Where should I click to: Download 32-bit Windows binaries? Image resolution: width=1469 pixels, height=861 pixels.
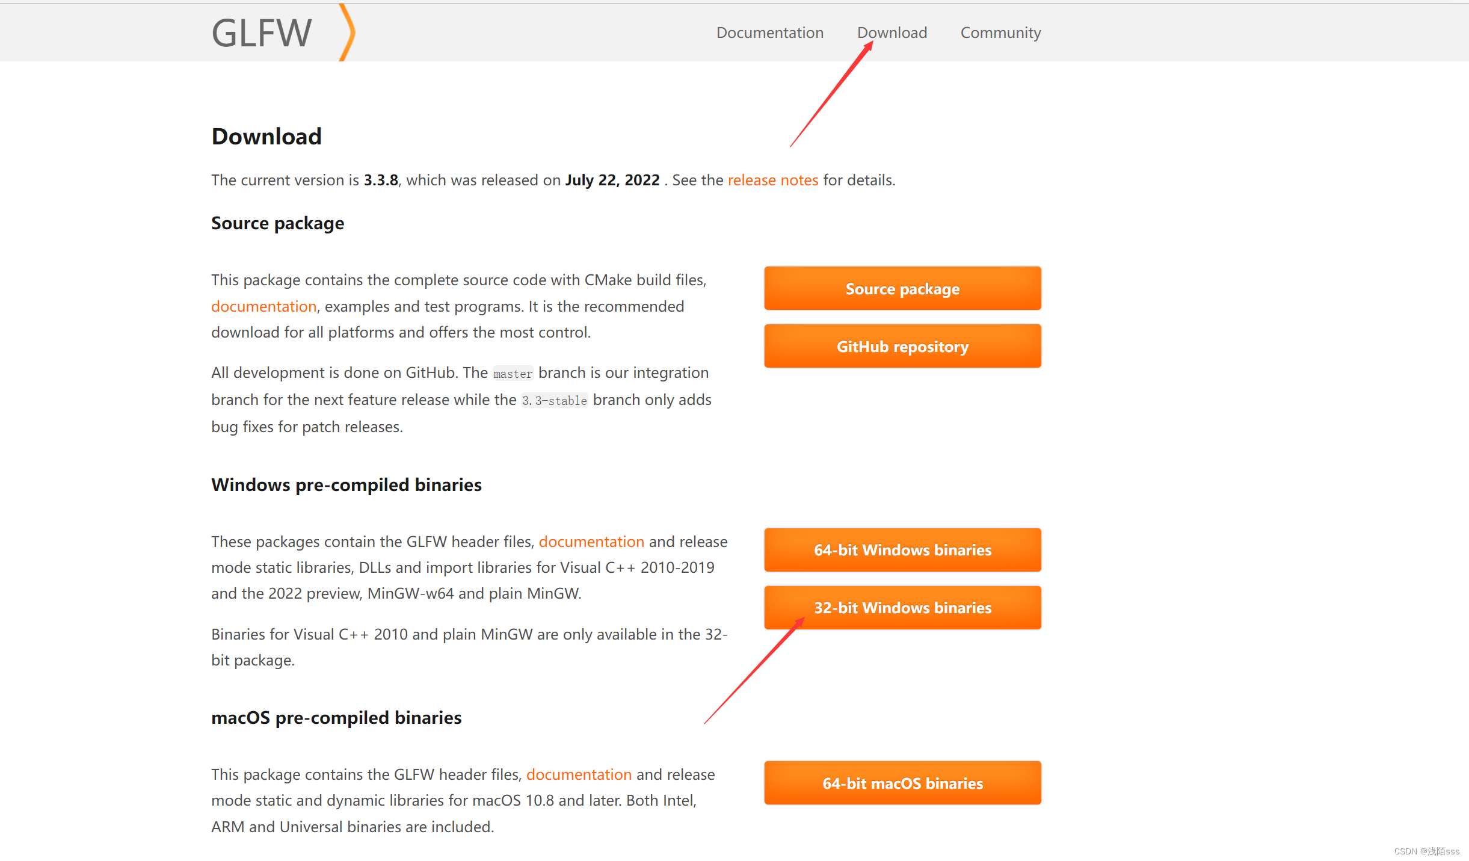(902, 607)
